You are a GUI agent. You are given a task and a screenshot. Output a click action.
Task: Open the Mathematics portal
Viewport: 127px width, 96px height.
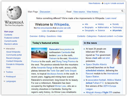(103, 27)
